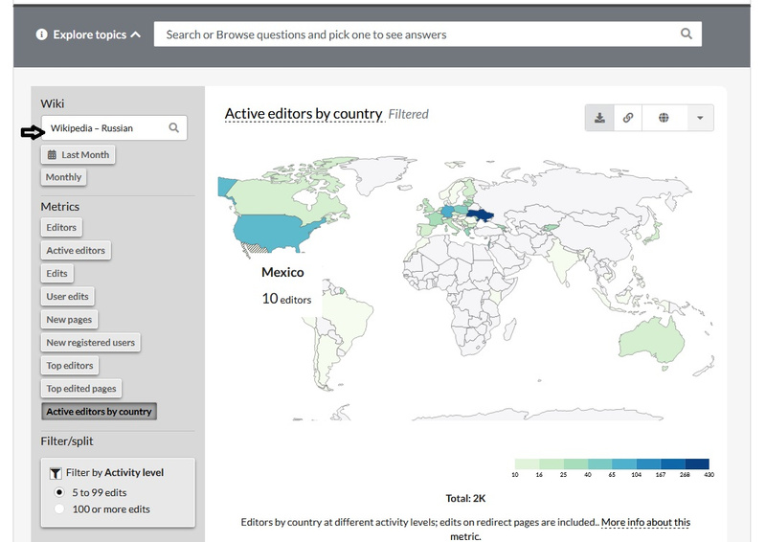Collapse the Explore topics menu

click(x=135, y=34)
